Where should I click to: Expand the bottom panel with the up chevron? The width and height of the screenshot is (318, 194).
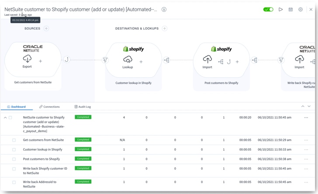[x=303, y=106]
